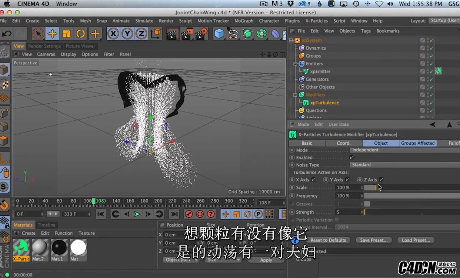Click the Save Preset button

[x=374, y=240]
